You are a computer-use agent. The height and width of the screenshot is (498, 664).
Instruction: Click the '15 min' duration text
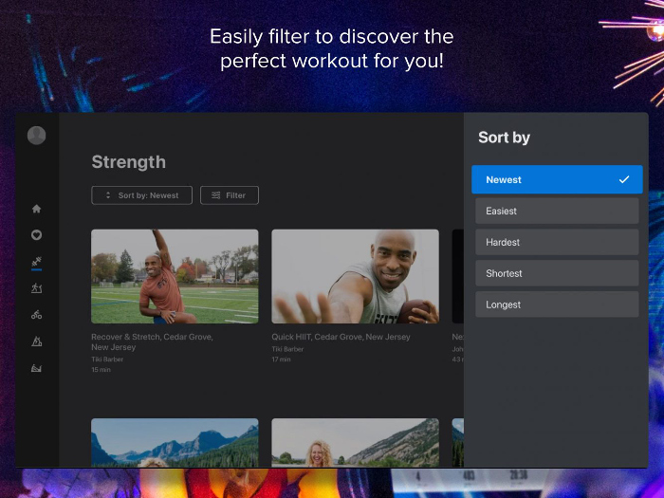click(x=101, y=370)
